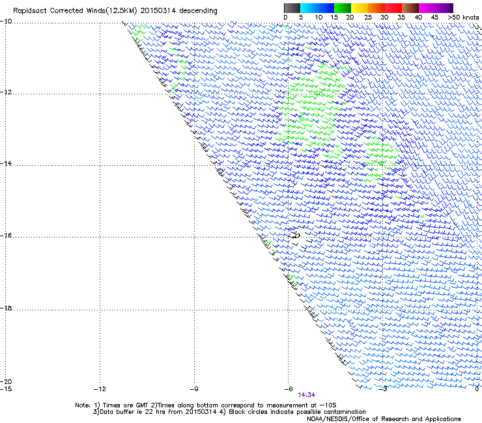This screenshot has height=423, width=482.
Task: Click the cyan-blue 5-15 knots legend swatch
Action: [x=317, y=8]
